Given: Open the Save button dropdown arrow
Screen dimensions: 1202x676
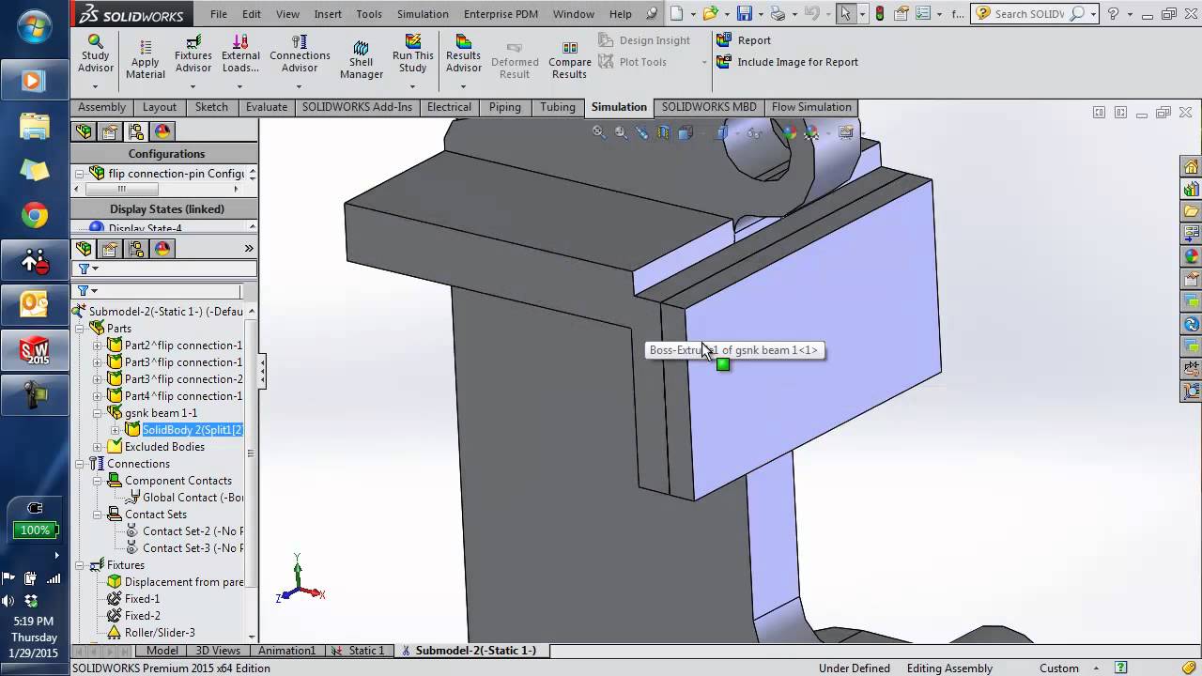Looking at the screenshot, I should pyautogui.click(x=760, y=14).
